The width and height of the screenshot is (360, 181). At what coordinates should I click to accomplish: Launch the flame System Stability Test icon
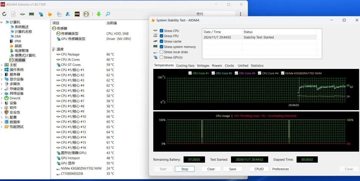[50, 14]
